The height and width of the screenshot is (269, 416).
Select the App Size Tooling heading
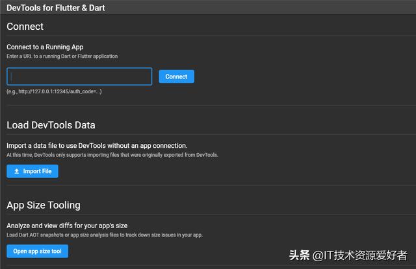point(44,205)
